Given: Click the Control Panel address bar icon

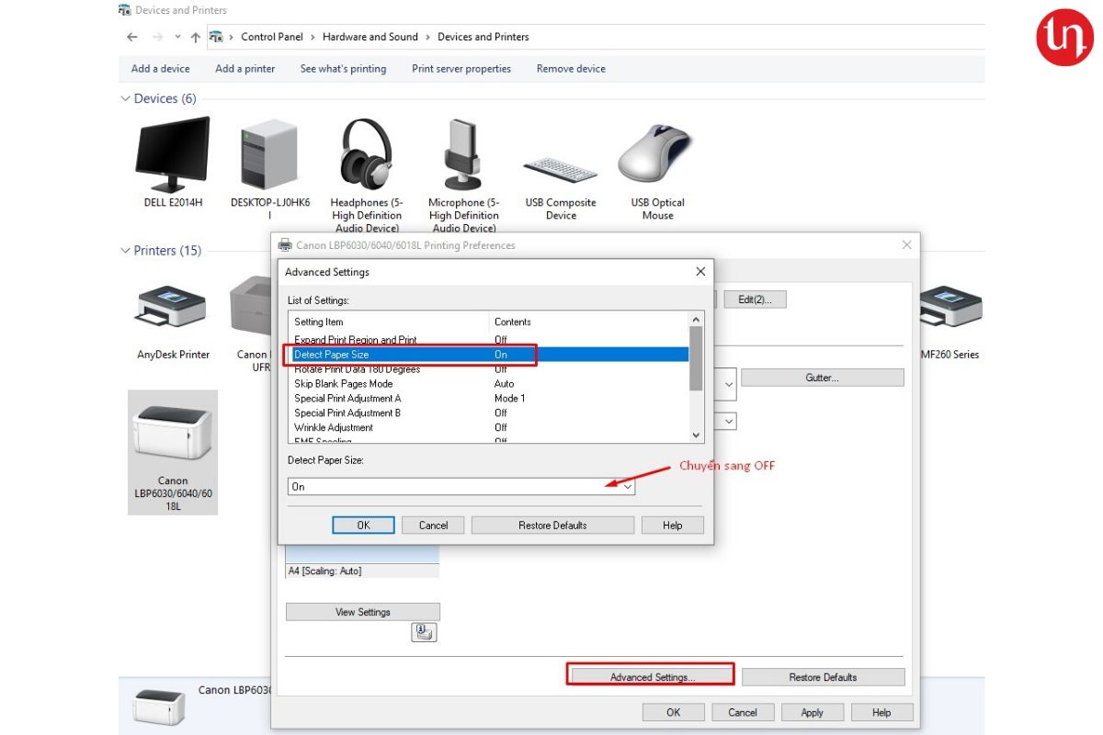Looking at the screenshot, I should point(216,37).
